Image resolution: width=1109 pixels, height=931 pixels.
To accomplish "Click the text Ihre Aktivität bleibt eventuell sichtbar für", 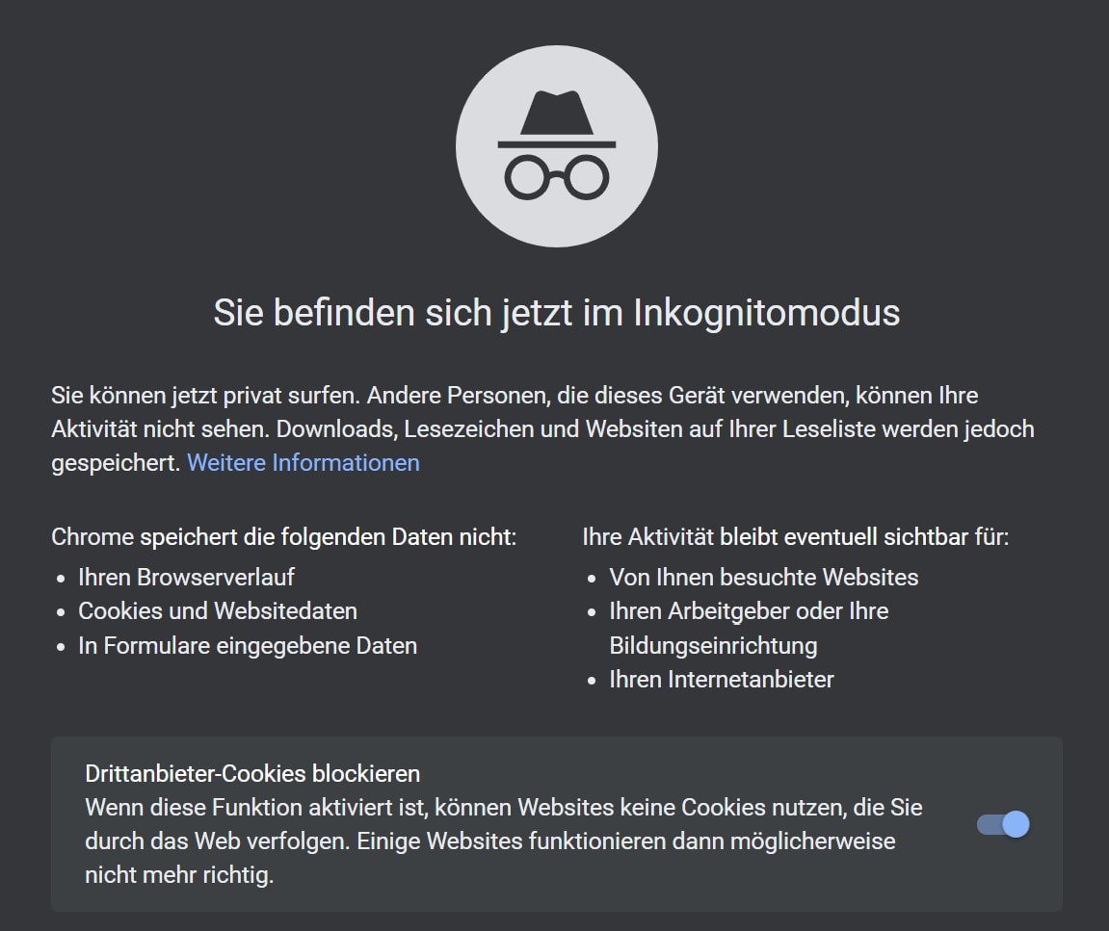I will pyautogui.click(x=796, y=536).
